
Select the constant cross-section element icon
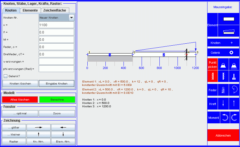(229, 19)
